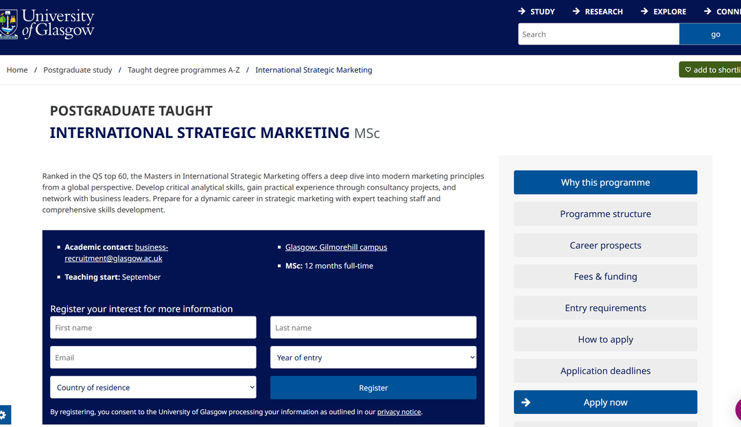Screen dimensions: 741x427
Task: Open cookie settings gear icon
Action: click(3, 415)
